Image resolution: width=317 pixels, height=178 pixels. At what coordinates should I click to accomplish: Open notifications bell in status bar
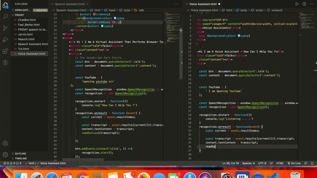click(x=312, y=163)
